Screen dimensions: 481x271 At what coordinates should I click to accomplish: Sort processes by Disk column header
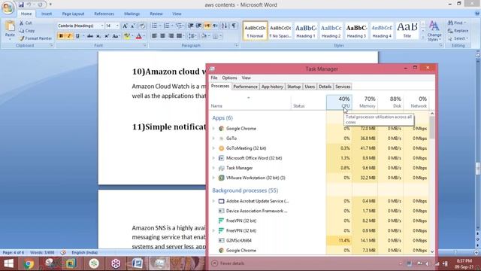tap(391, 102)
